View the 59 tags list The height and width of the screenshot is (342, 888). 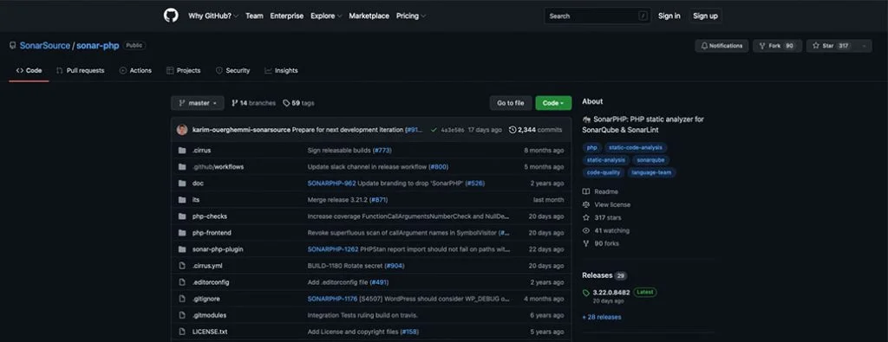coord(298,103)
